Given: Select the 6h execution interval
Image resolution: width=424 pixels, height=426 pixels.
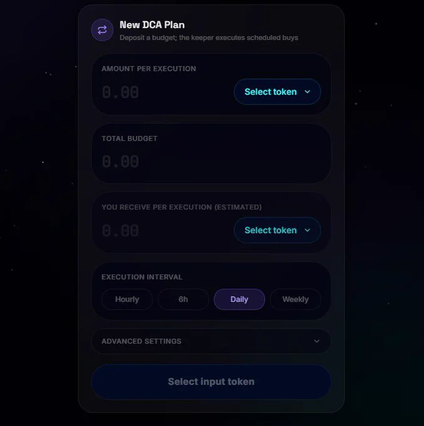Looking at the screenshot, I should [x=183, y=299].
